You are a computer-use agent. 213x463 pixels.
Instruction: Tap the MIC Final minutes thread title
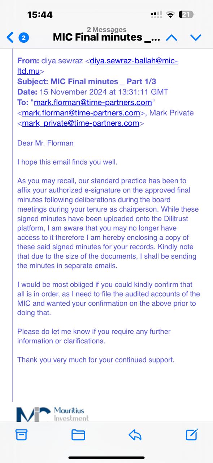106,37
